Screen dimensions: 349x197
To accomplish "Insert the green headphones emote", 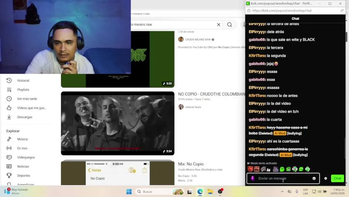I will pos(295,169).
